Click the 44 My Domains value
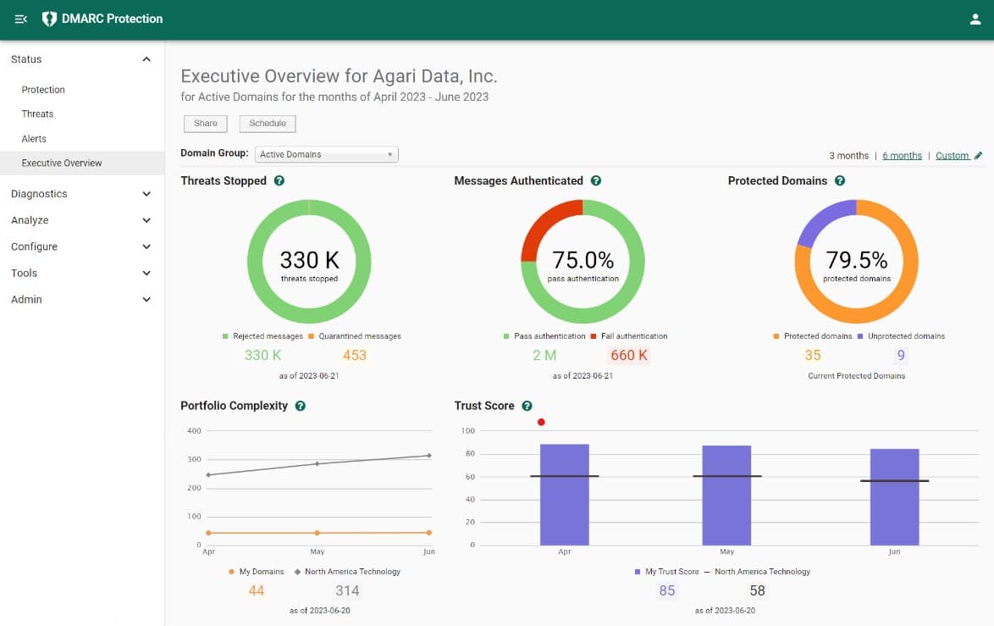Viewport: 994px width, 626px height. [x=256, y=590]
